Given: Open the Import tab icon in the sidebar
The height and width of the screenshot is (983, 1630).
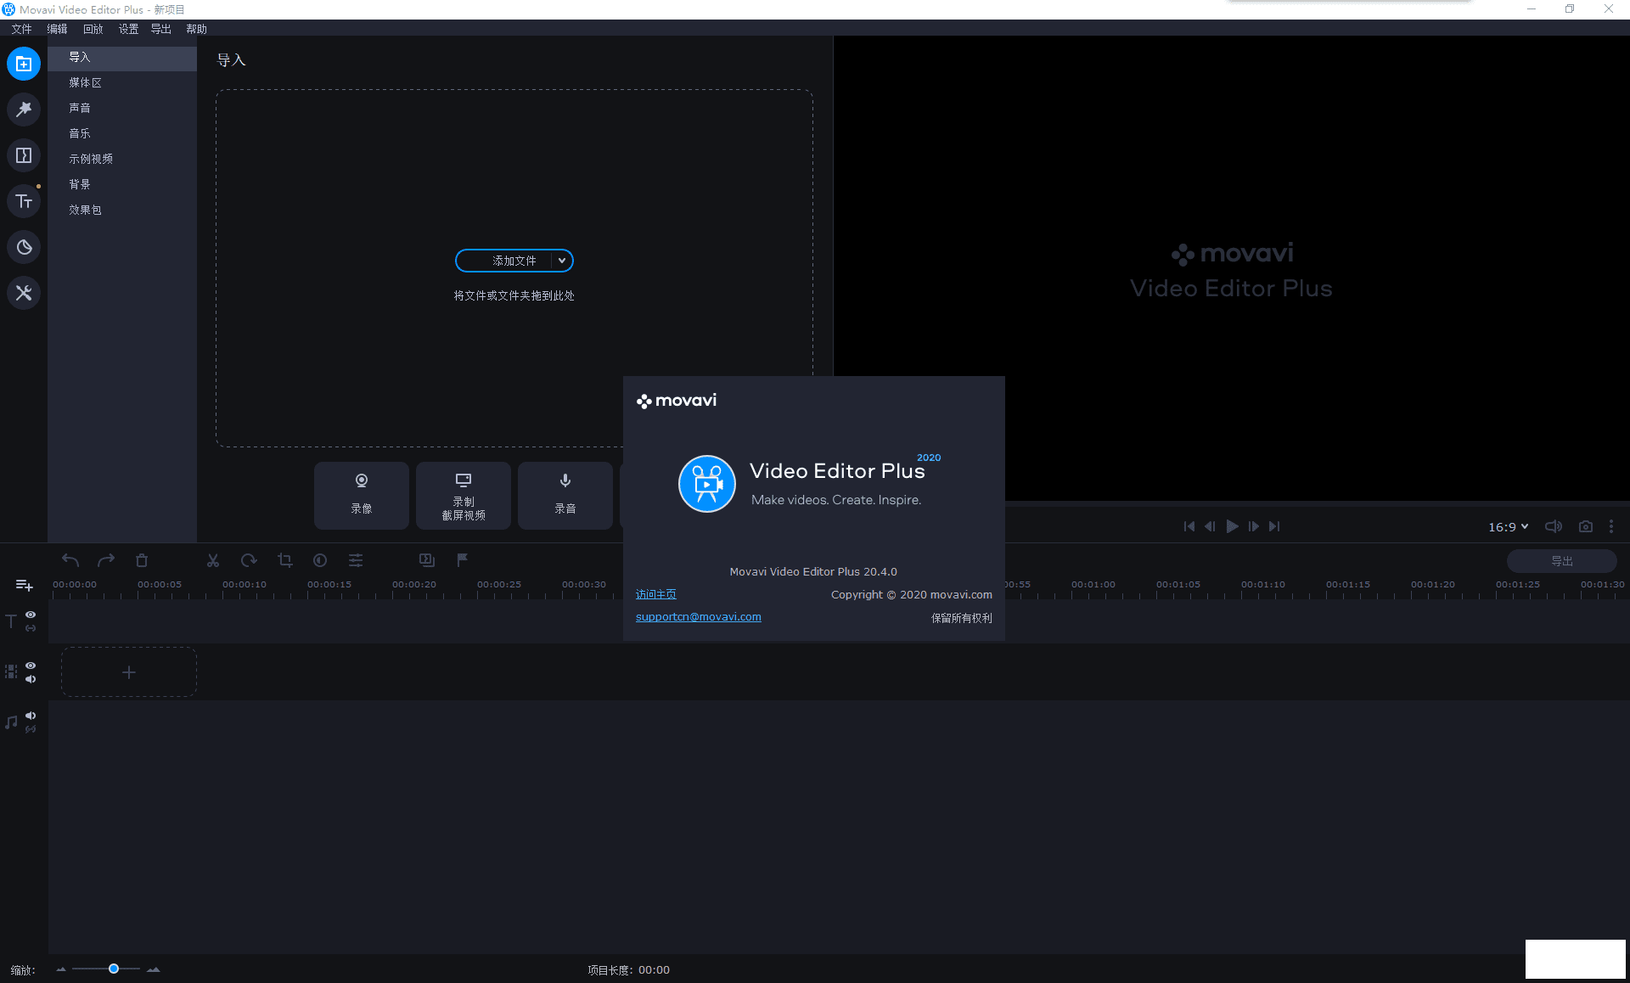Looking at the screenshot, I should pyautogui.click(x=24, y=64).
